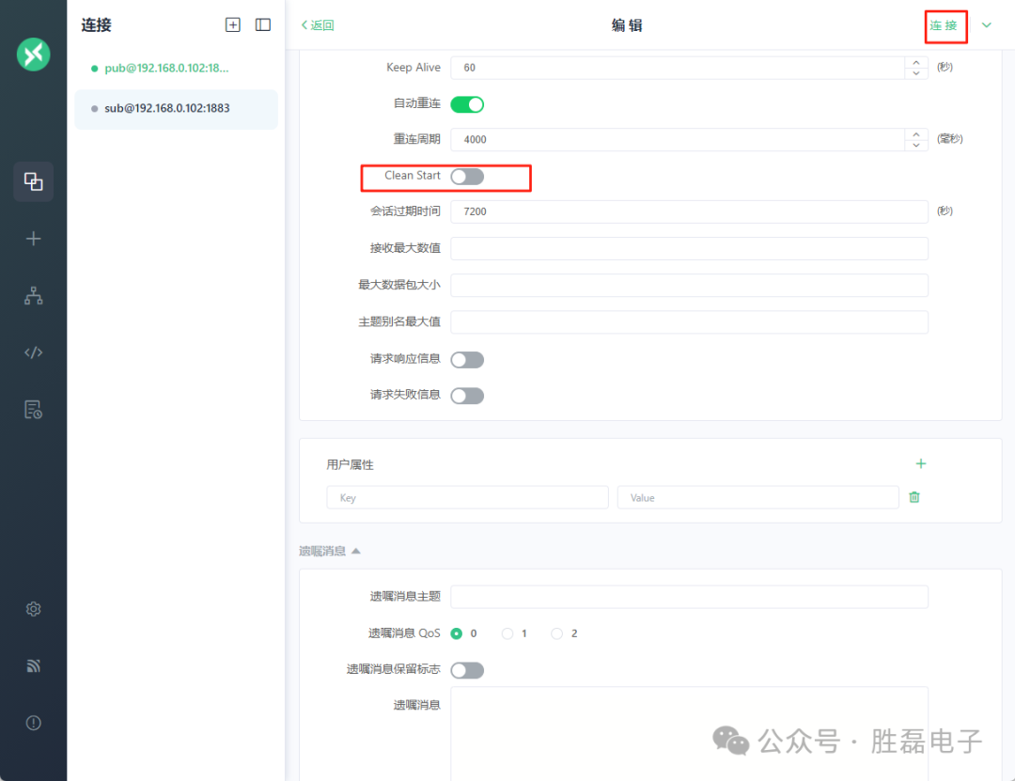1015x781 pixels.
Task: Click the 编辑 page title
Action: click(x=627, y=25)
